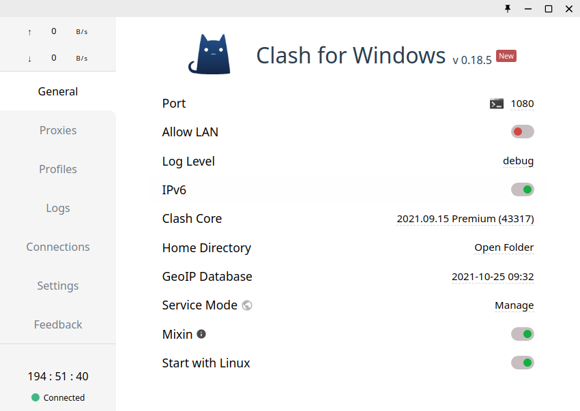
Task: Turn off the Mixin toggle
Action: (x=523, y=334)
